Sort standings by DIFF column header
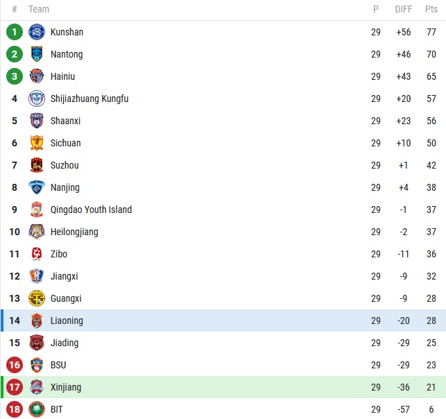Image resolution: width=446 pixels, height=419 pixels. coord(403,9)
